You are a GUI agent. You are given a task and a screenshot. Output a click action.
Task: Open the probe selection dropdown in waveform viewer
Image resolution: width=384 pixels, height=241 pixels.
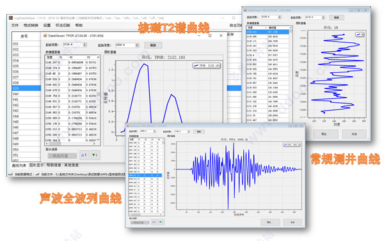pyautogui.click(x=140, y=222)
